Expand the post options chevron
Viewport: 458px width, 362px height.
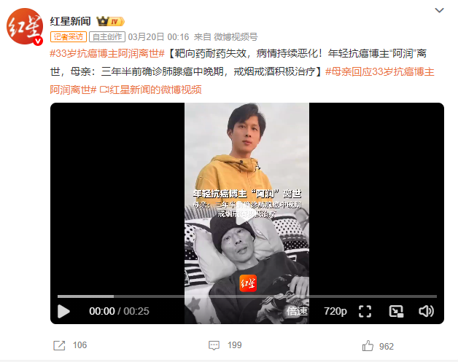[439, 10]
